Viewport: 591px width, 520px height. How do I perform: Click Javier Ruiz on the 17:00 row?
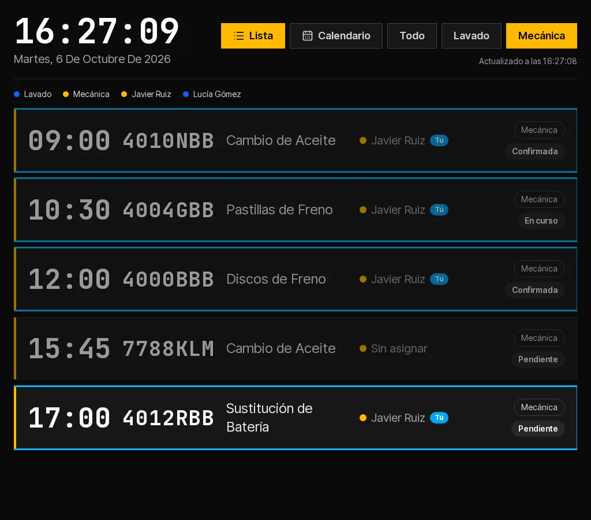click(x=398, y=418)
